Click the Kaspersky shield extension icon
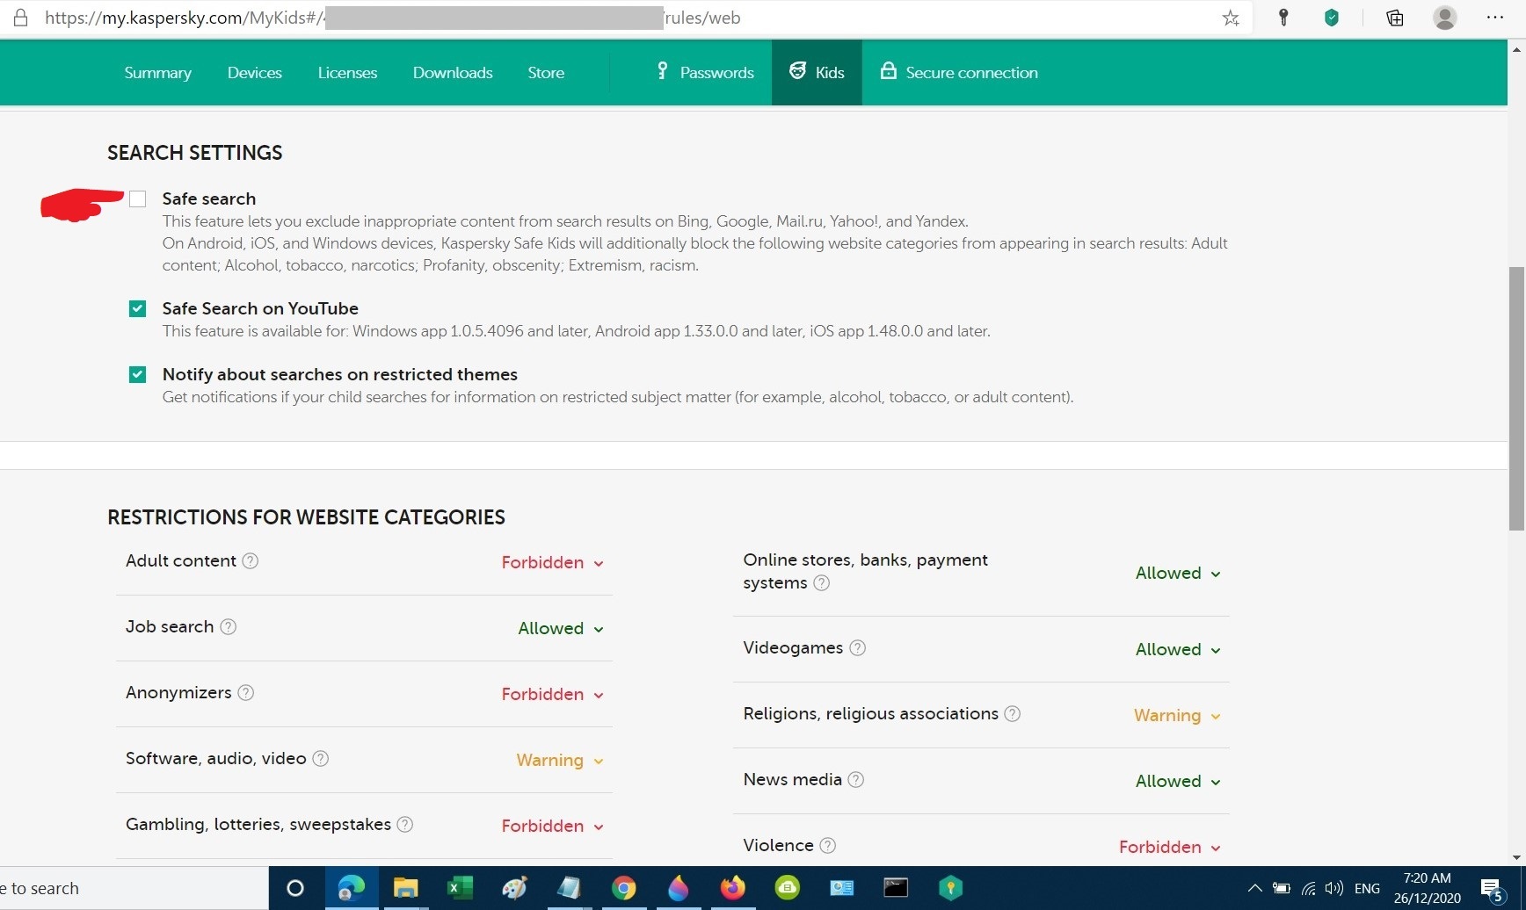Screen dimensions: 1526x910 pos(1332,18)
